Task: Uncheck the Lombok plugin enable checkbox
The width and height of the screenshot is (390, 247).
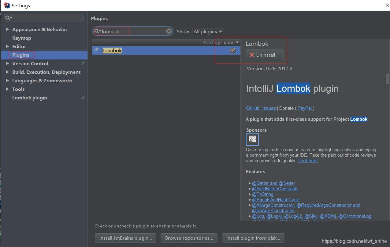Action: tap(233, 50)
